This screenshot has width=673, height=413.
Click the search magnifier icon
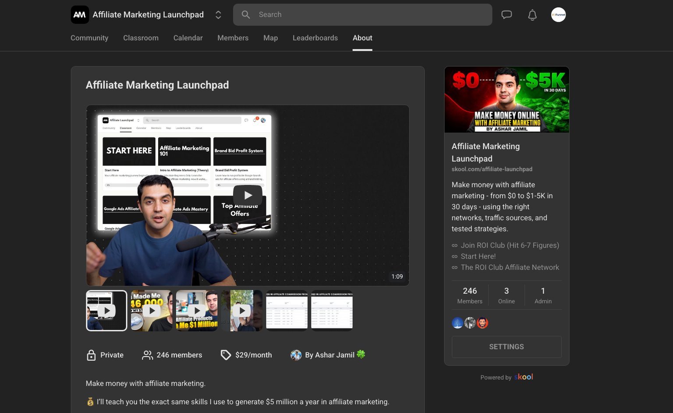(246, 14)
